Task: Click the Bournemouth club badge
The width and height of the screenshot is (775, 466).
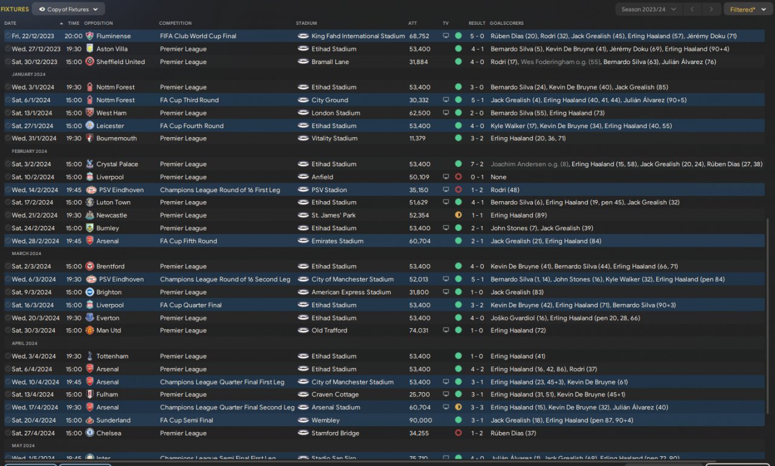Action: point(90,138)
